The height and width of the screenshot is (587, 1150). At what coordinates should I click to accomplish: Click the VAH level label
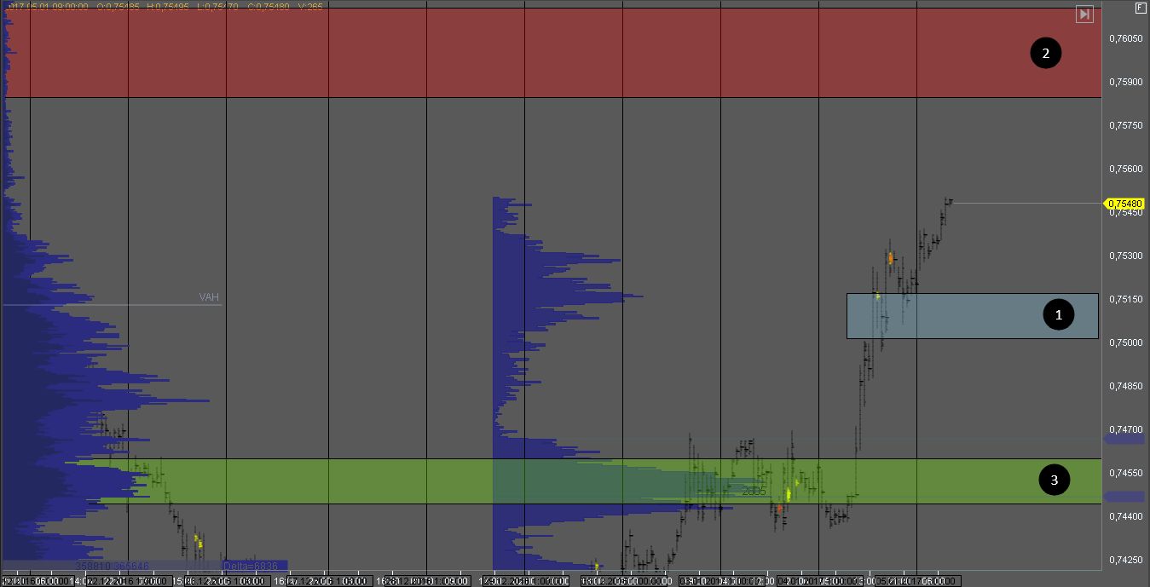[x=209, y=297]
